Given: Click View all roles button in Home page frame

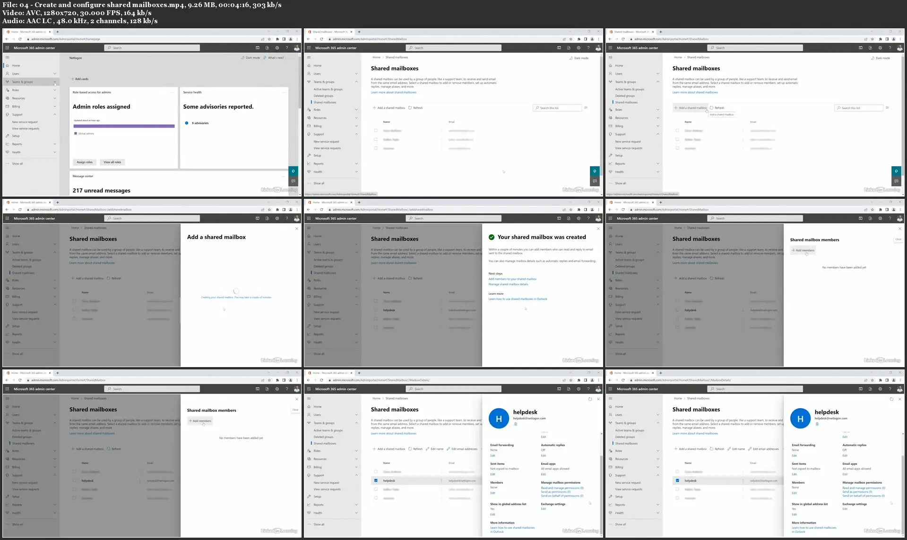Looking at the screenshot, I should (x=112, y=162).
